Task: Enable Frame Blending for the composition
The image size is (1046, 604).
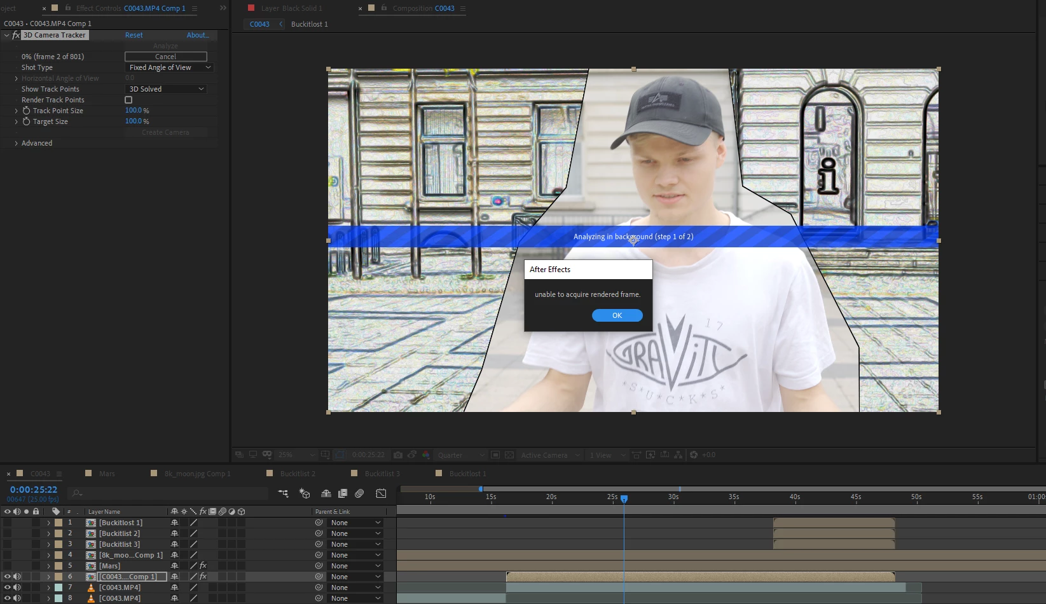Action: tap(343, 493)
